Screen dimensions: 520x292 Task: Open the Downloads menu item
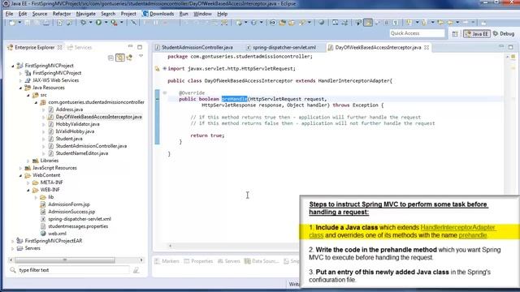click(x=158, y=14)
